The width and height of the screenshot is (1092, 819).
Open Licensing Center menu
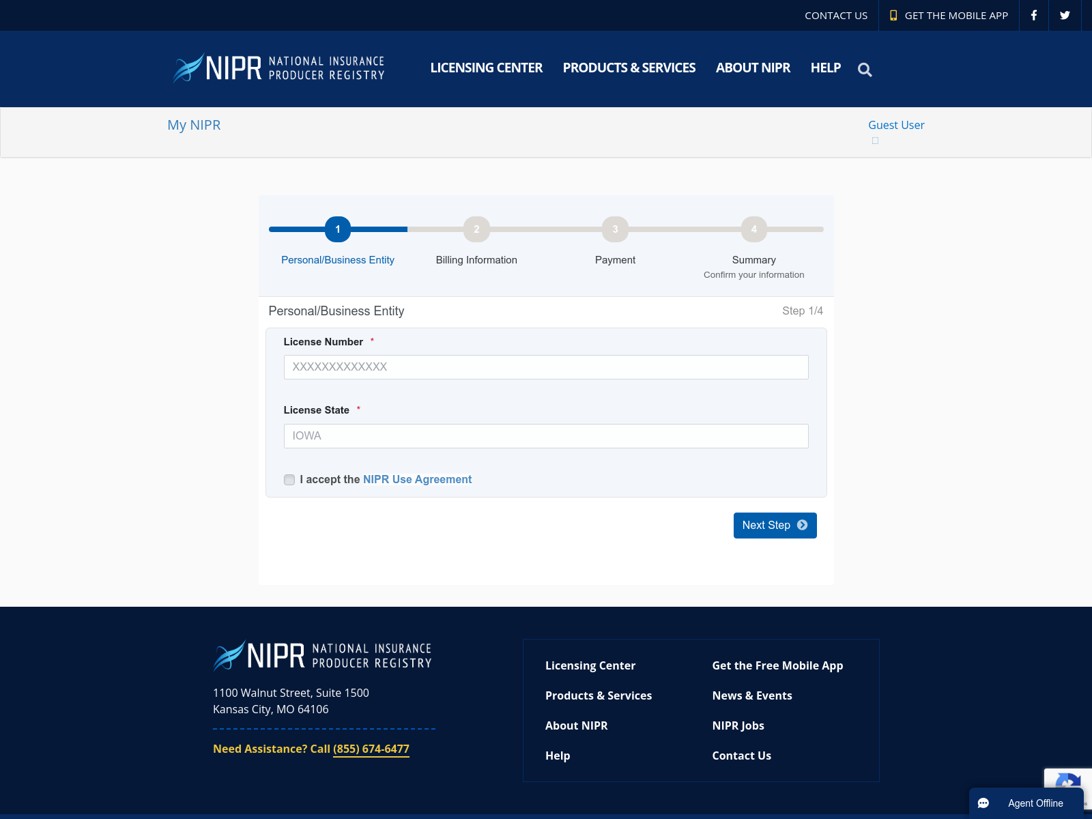[487, 68]
